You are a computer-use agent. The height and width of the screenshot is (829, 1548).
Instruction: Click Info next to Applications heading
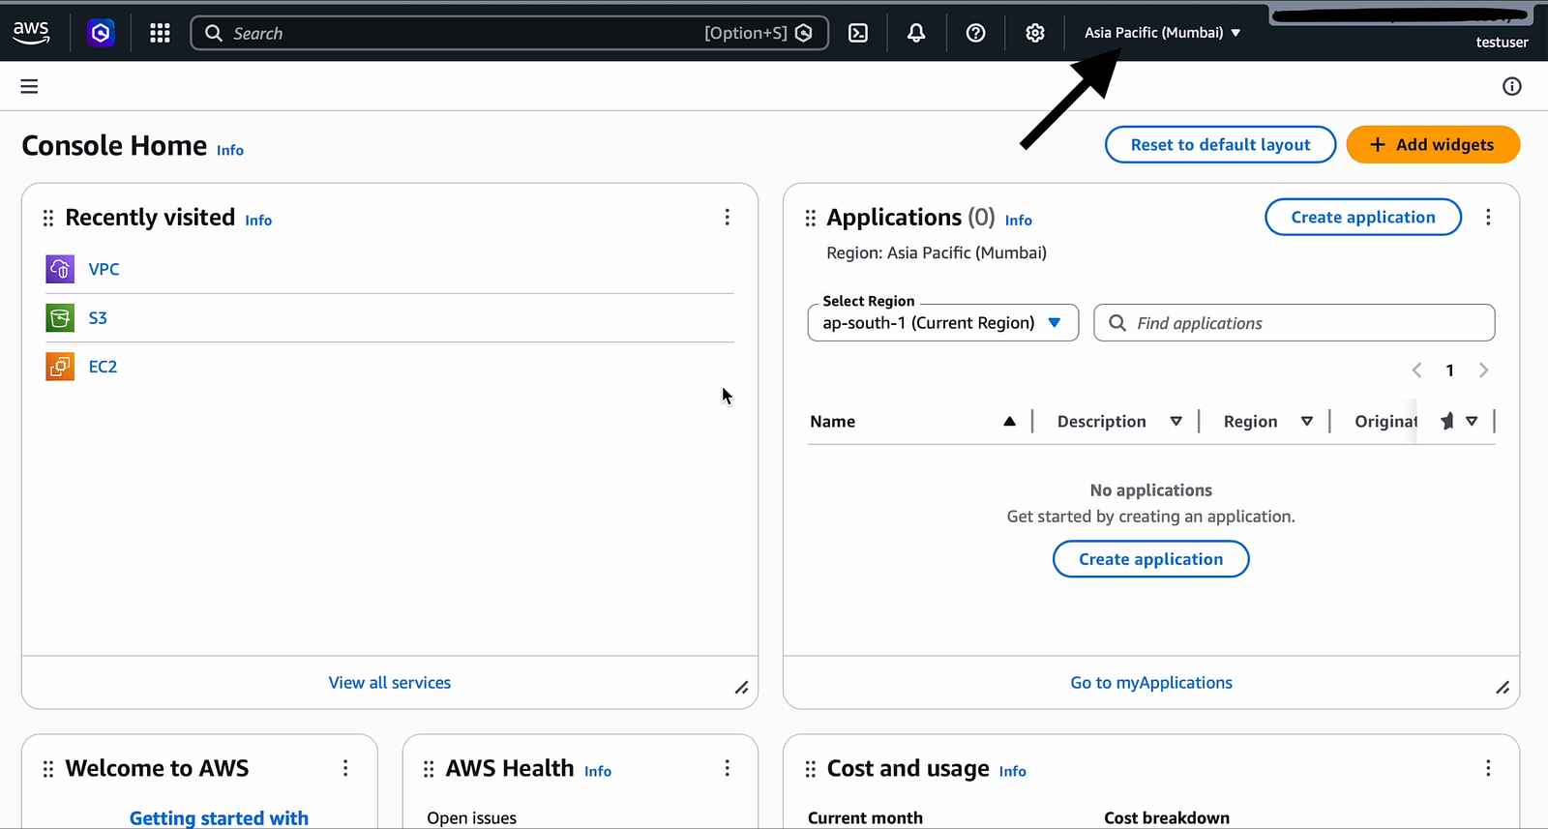point(1019,221)
